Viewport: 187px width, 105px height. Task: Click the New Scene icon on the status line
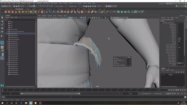pyautogui.click(x=14, y=6)
